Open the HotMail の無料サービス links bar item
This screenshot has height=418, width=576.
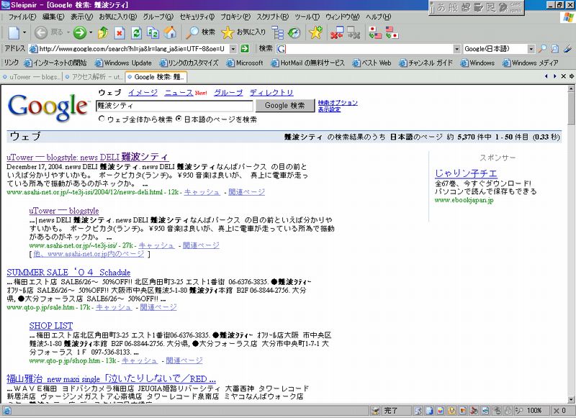point(308,63)
